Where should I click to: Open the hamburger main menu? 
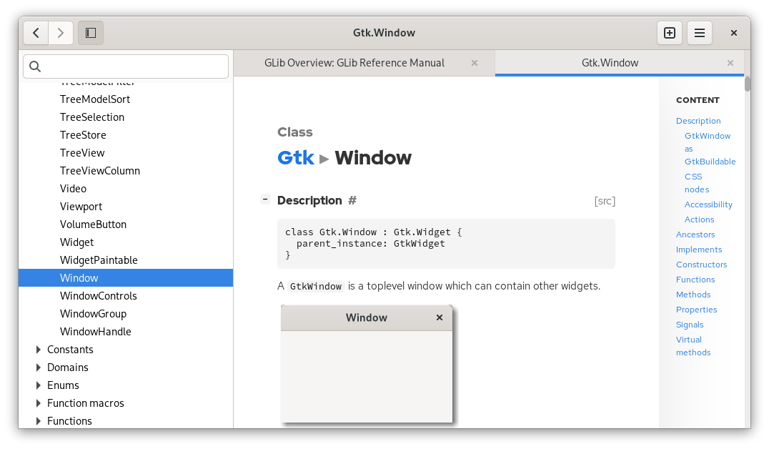coord(700,33)
